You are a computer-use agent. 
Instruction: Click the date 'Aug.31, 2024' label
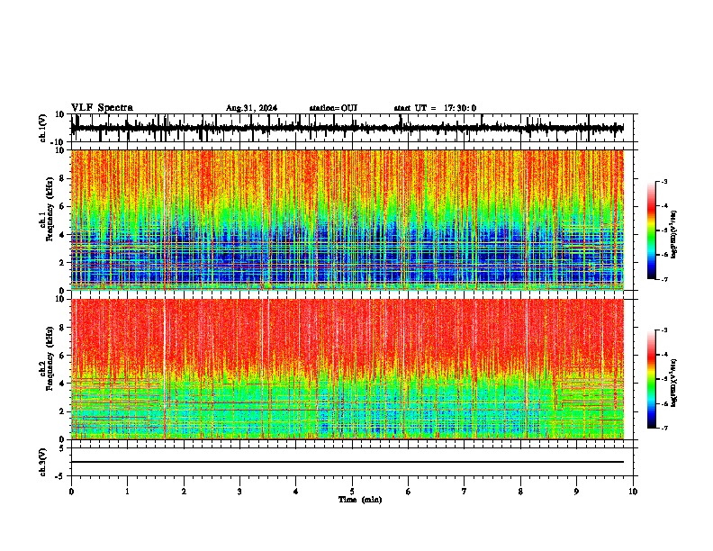251,108
